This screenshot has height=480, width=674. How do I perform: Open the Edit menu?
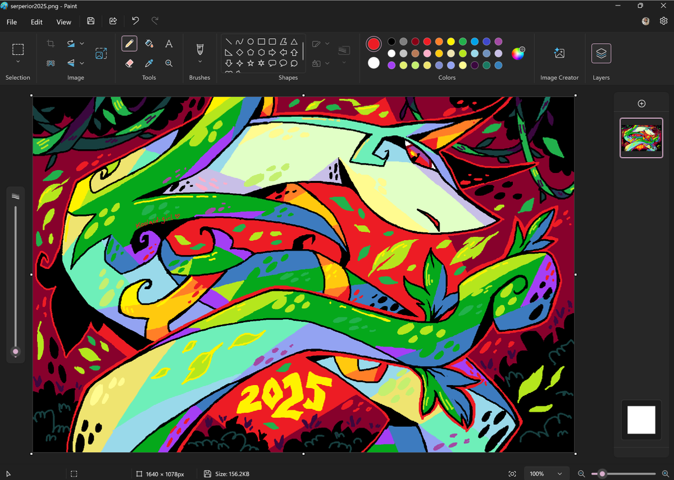point(37,22)
